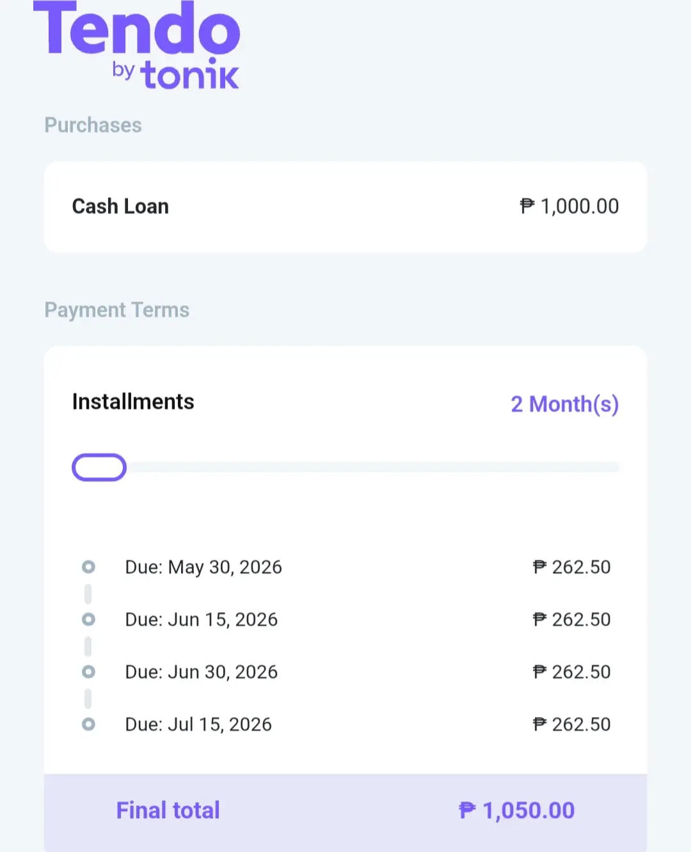
Task: Tap the peso icon for May 30 payment
Action: [x=540, y=567]
